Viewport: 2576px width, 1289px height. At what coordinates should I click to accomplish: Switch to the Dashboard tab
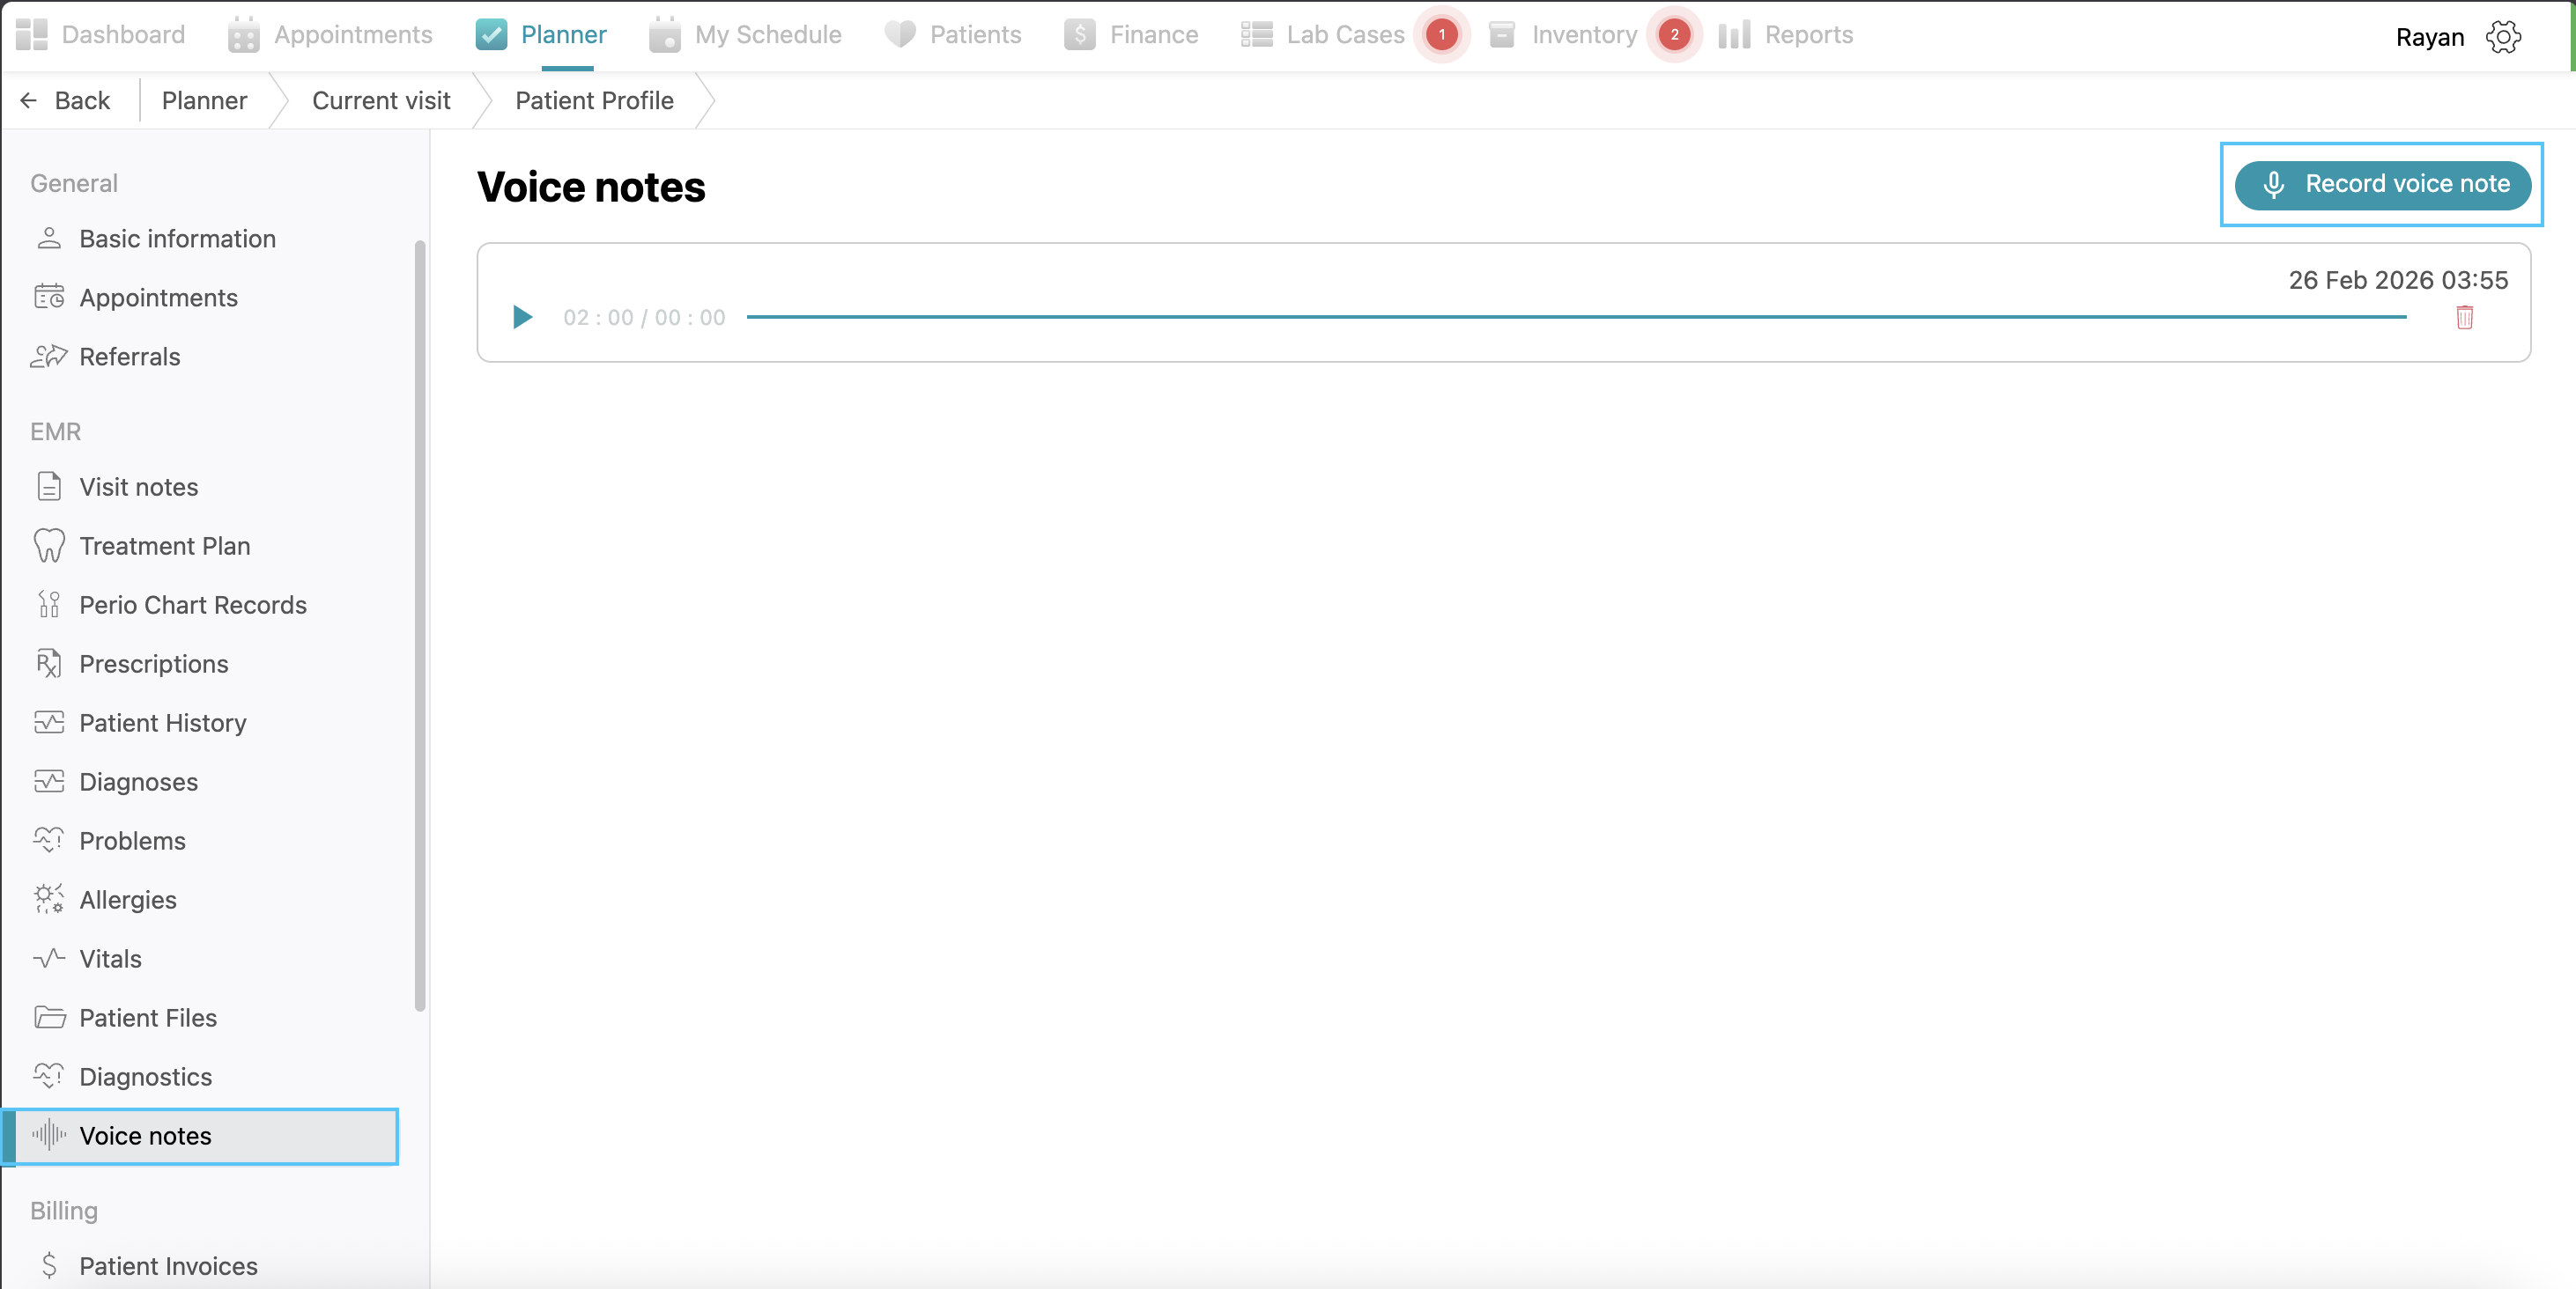(101, 35)
